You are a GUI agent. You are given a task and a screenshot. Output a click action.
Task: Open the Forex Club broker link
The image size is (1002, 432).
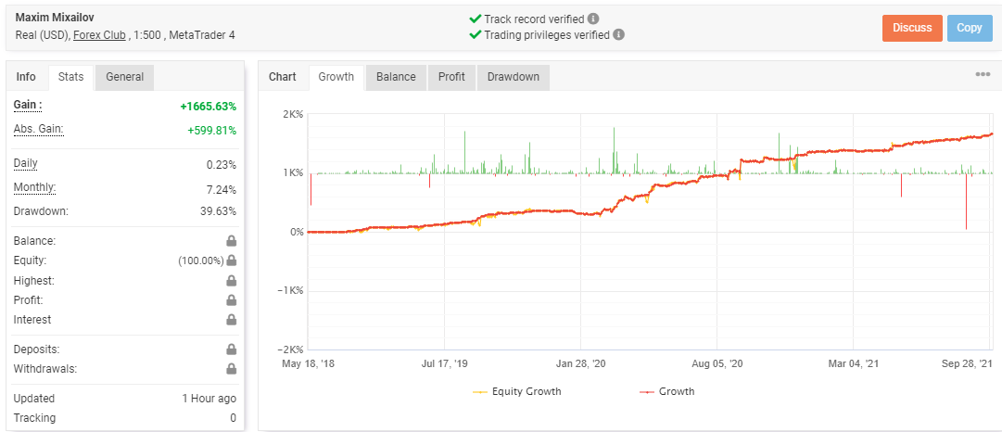coord(99,35)
